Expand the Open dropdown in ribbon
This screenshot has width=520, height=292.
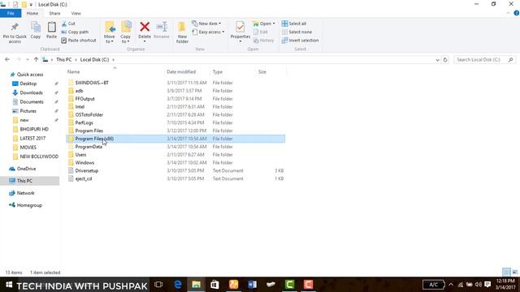point(264,24)
